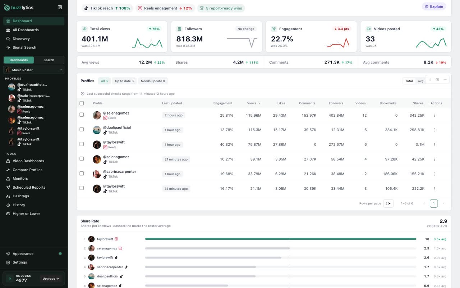Click page number 1 in pagination
This screenshot has height=288, width=460.
click(x=434, y=203)
